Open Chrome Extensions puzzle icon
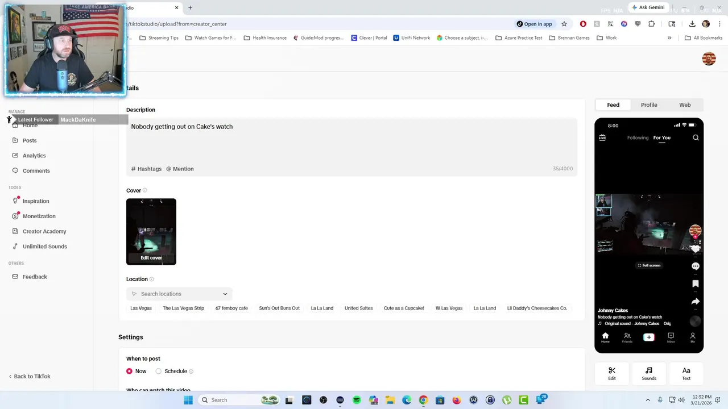 click(652, 24)
